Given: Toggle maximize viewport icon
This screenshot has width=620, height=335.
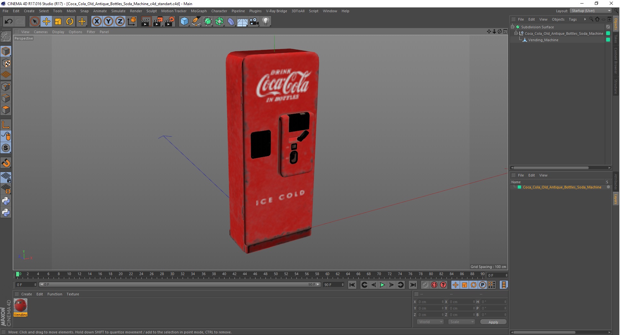Looking at the screenshot, I should 505,32.
